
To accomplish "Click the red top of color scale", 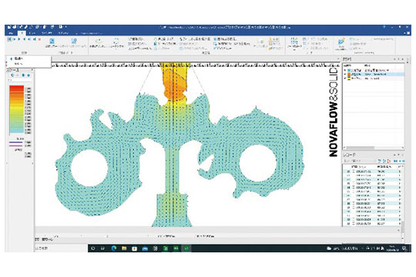I will point(17,88).
